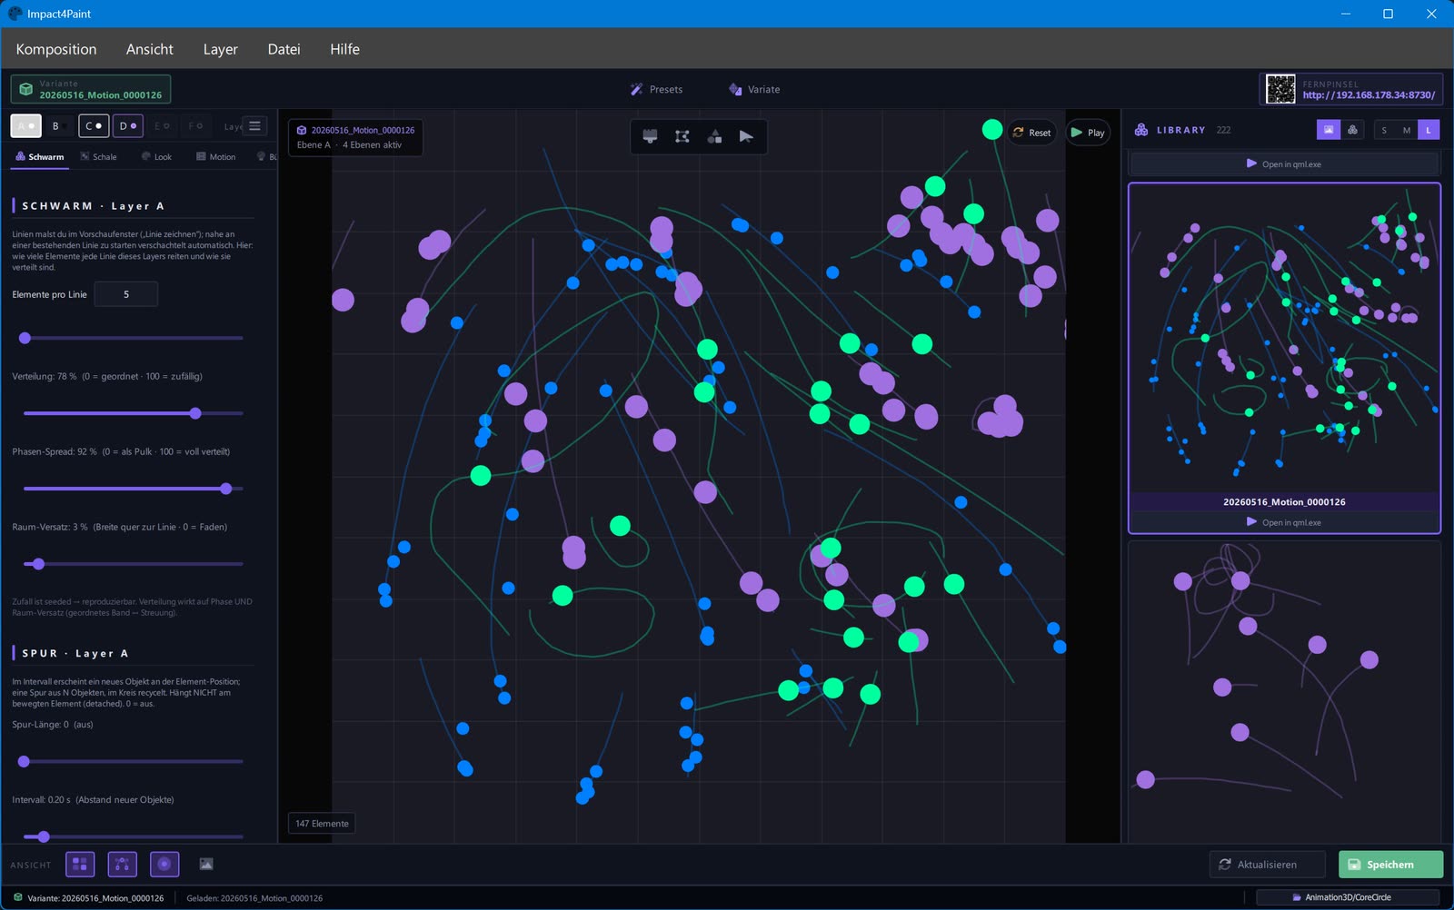Viewport: 1454px width, 910px height.
Task: Open the Komposition menu
Action: [56, 49]
